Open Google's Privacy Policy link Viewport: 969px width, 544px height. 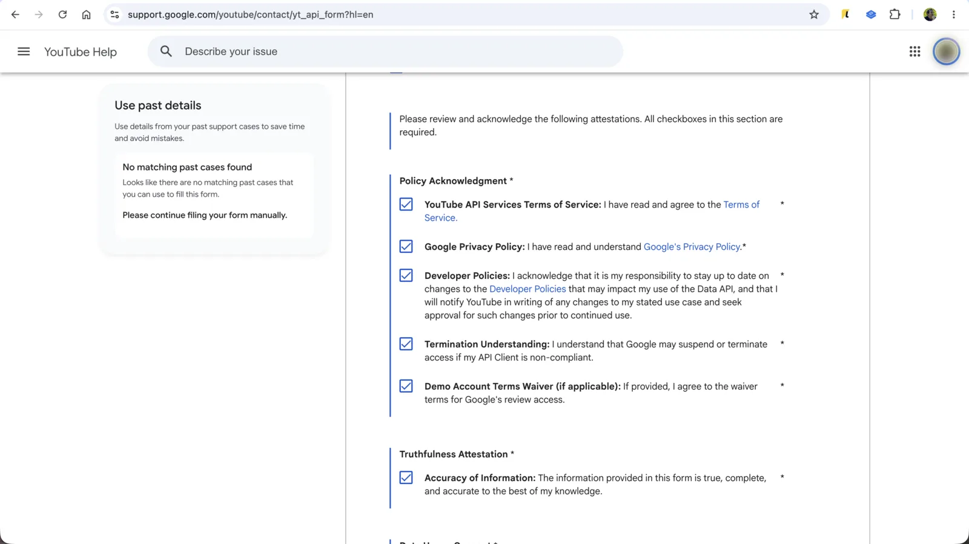(692, 247)
